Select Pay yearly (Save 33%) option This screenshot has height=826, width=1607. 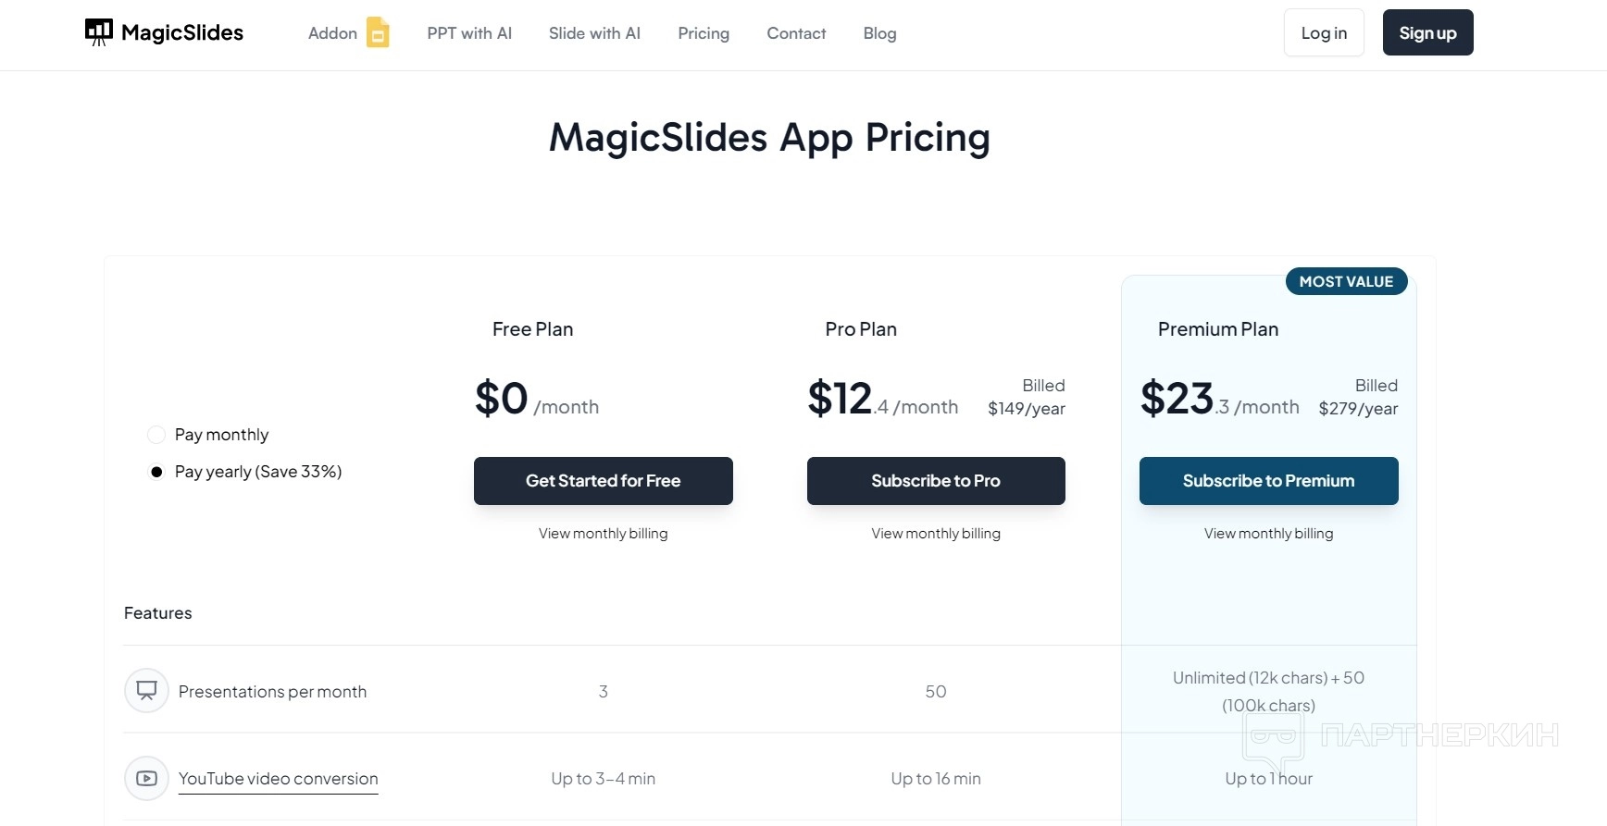point(156,472)
